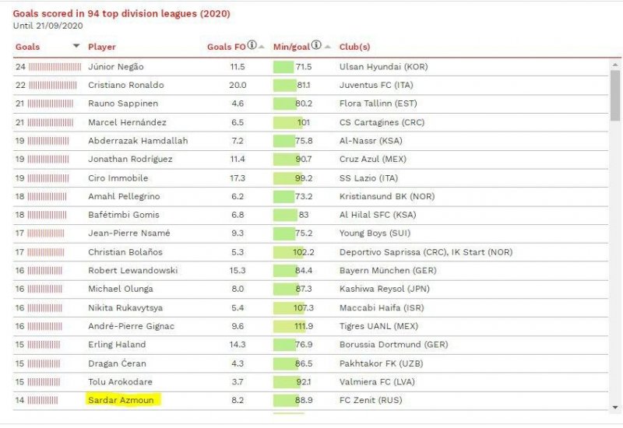Click the scrollbar up arrow

tap(615, 65)
